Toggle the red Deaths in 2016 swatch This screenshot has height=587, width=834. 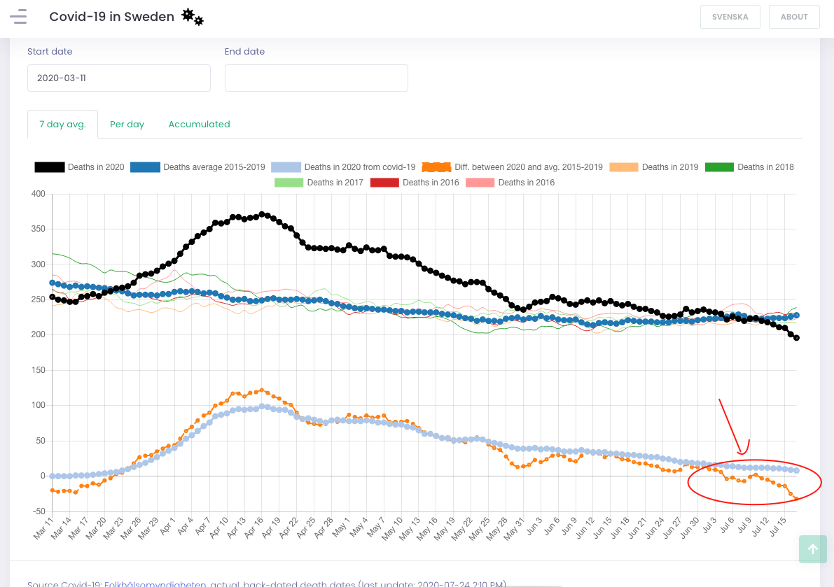(384, 183)
